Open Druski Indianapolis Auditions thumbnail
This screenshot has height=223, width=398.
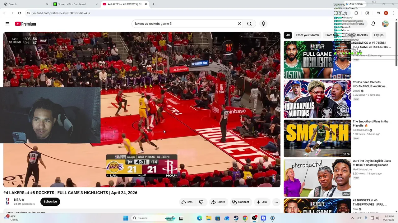317,99
